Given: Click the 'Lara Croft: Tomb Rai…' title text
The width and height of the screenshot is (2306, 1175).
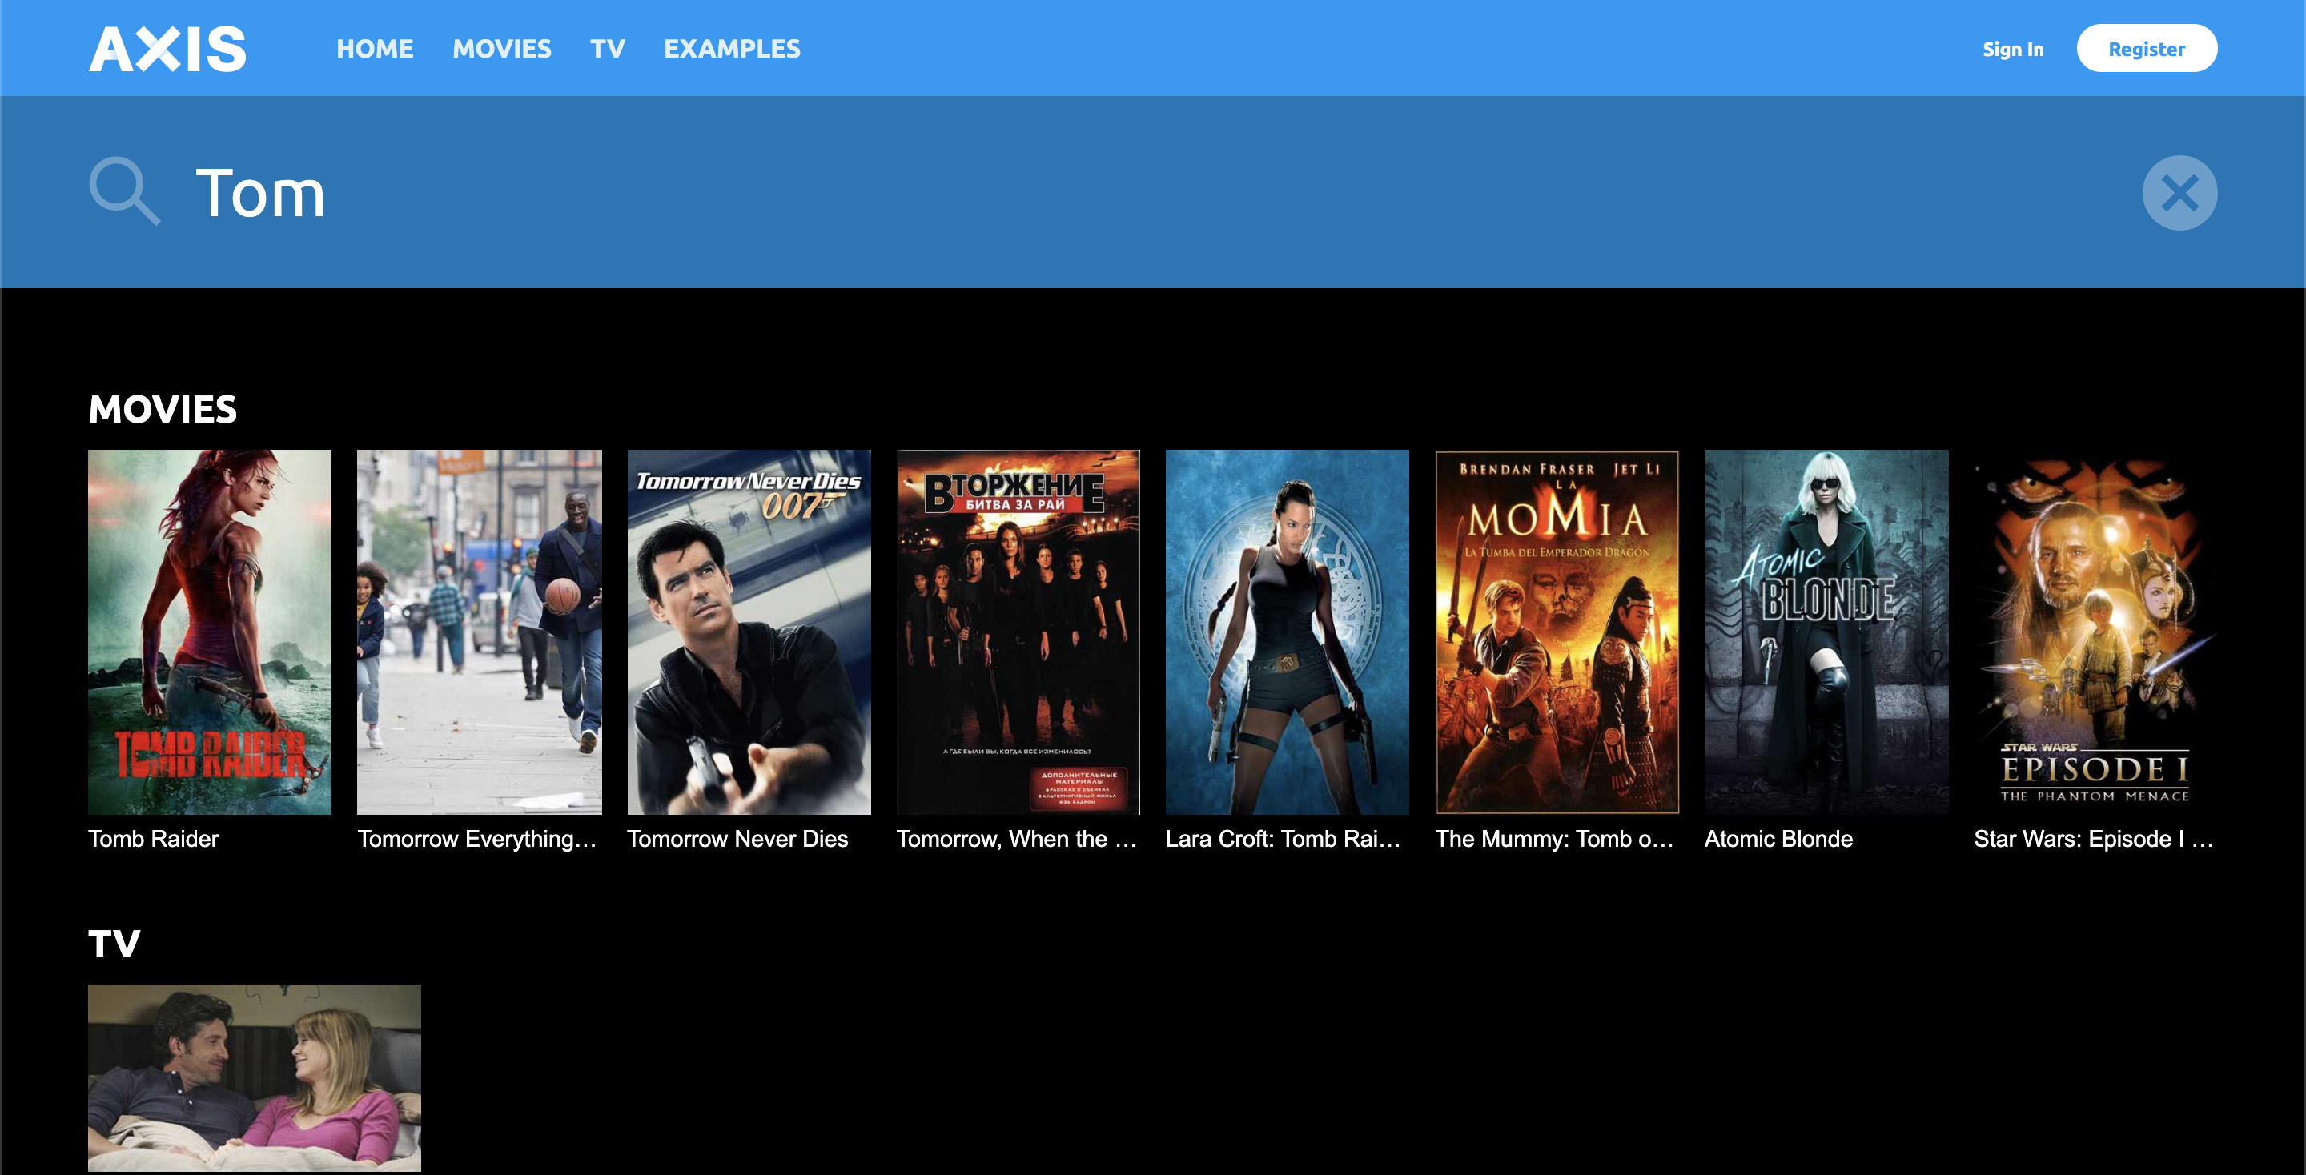Looking at the screenshot, I should 1284,839.
